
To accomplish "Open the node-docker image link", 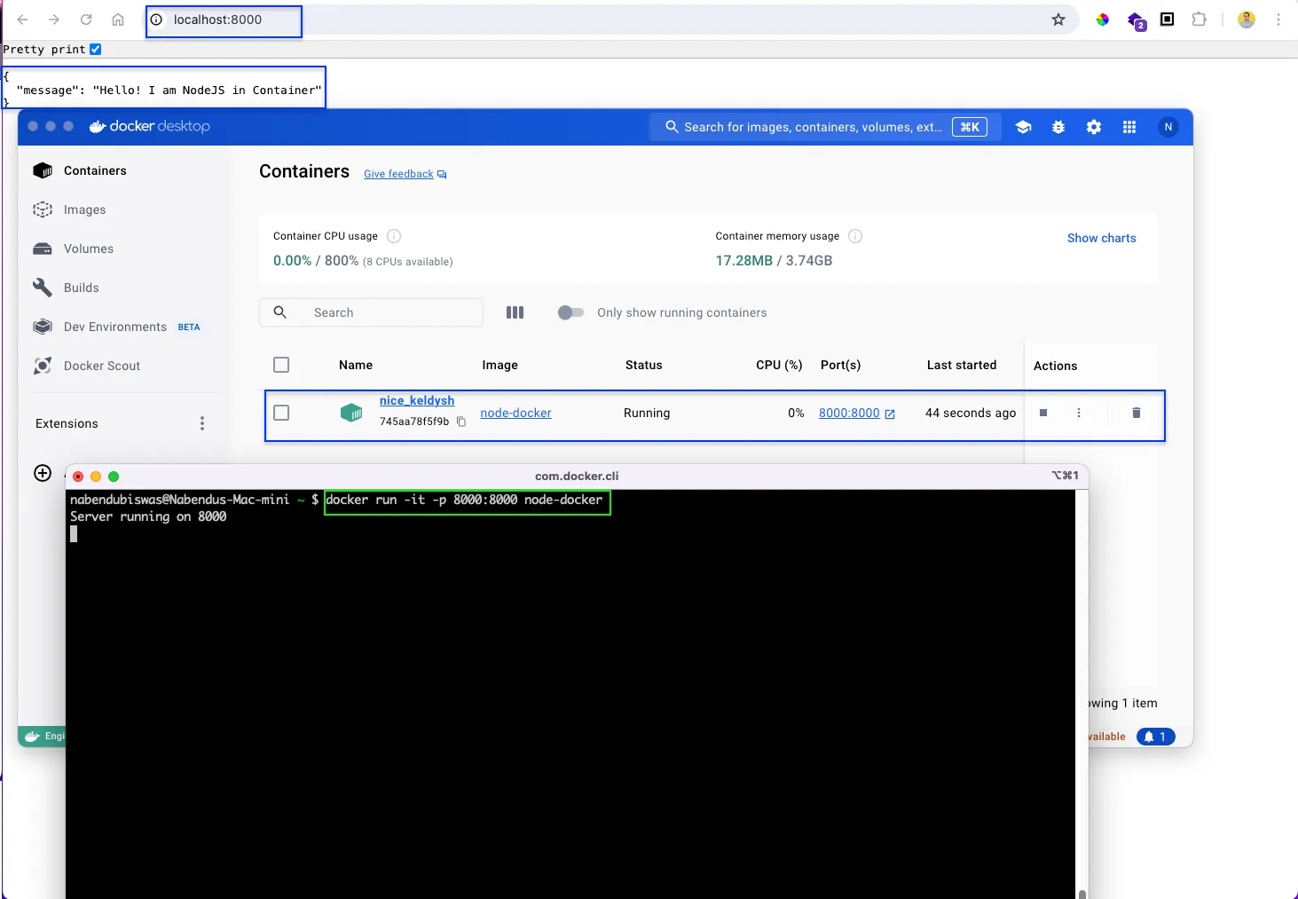I will click(x=515, y=413).
